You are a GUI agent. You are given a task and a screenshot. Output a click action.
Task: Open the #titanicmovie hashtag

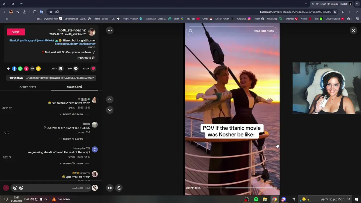pos(87,44)
